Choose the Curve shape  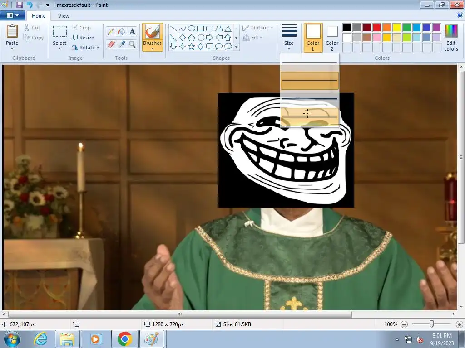[x=183, y=29]
